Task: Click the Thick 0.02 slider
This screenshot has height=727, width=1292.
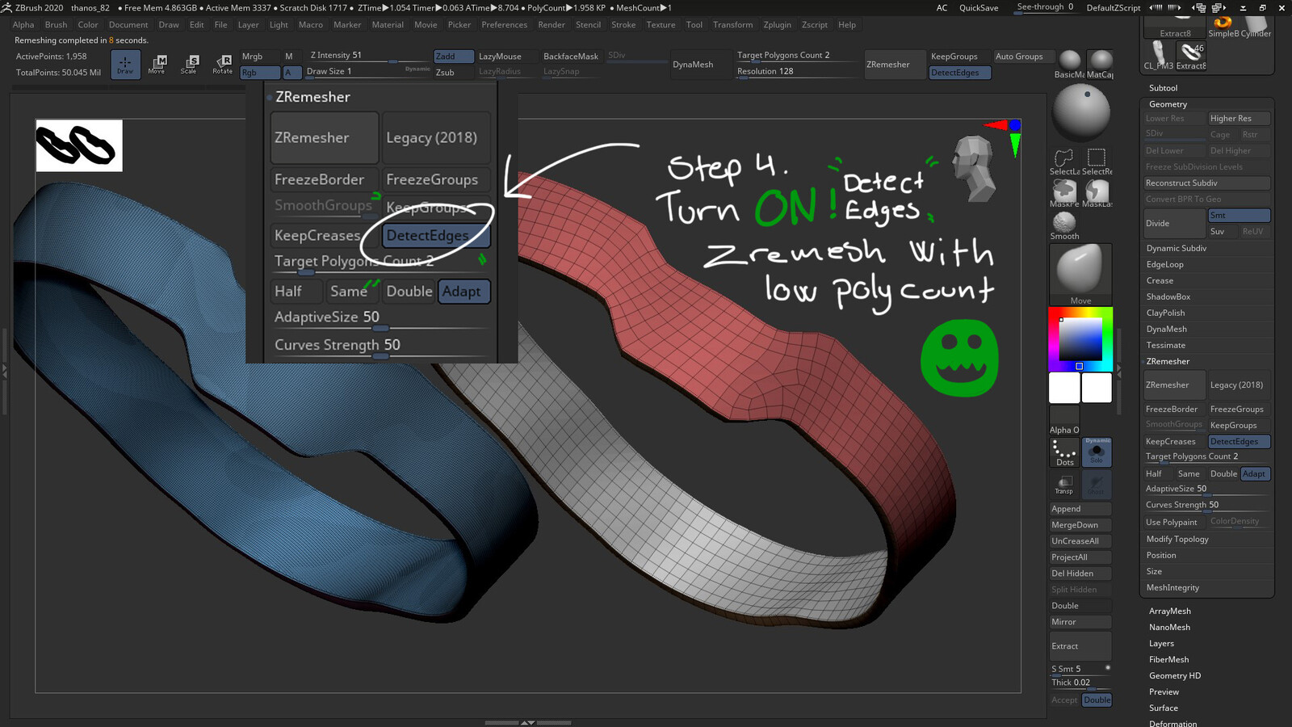Action: click(x=1080, y=683)
